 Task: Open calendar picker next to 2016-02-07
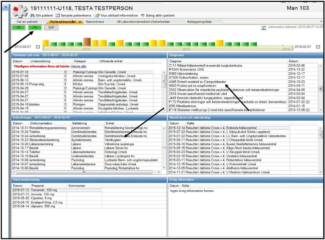318,47
